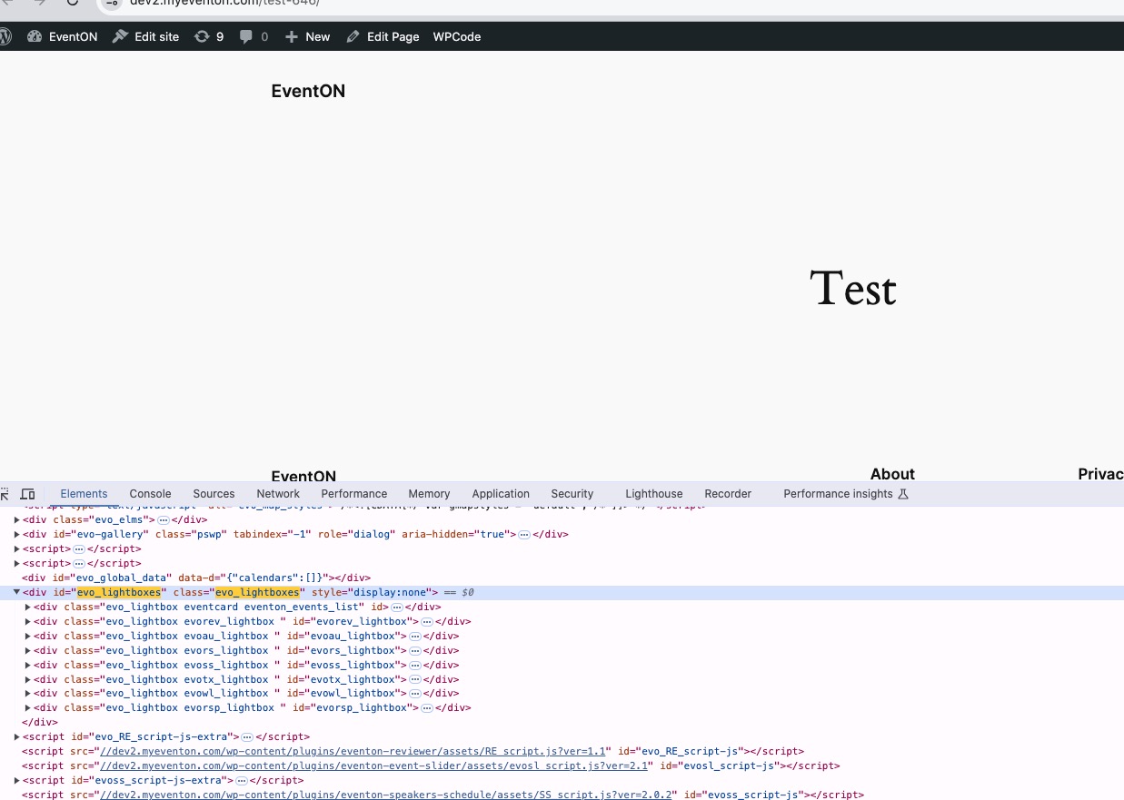Expand the evotx_lightbox div node
1124x800 pixels.
[x=28, y=679]
